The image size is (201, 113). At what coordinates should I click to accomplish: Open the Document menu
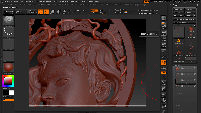tap(23, 5)
